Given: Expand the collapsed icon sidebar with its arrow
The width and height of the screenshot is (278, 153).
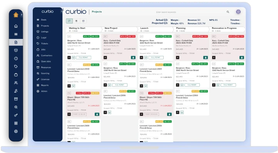Looking at the screenshot, I should click(x=22, y=15).
